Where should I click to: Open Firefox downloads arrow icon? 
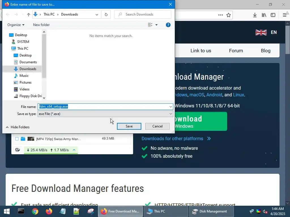(255, 15)
